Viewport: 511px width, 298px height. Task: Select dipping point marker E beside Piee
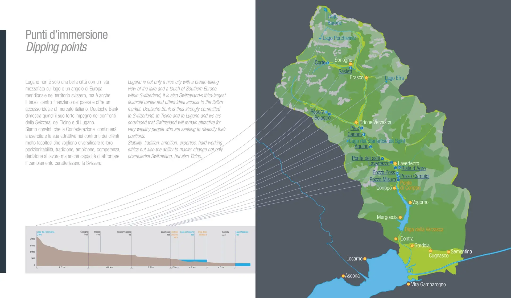tap(361, 128)
